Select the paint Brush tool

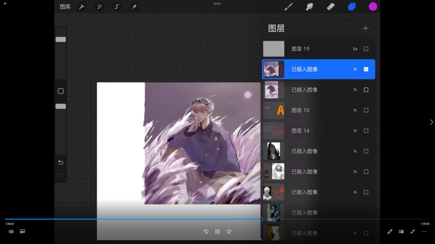coord(288,7)
